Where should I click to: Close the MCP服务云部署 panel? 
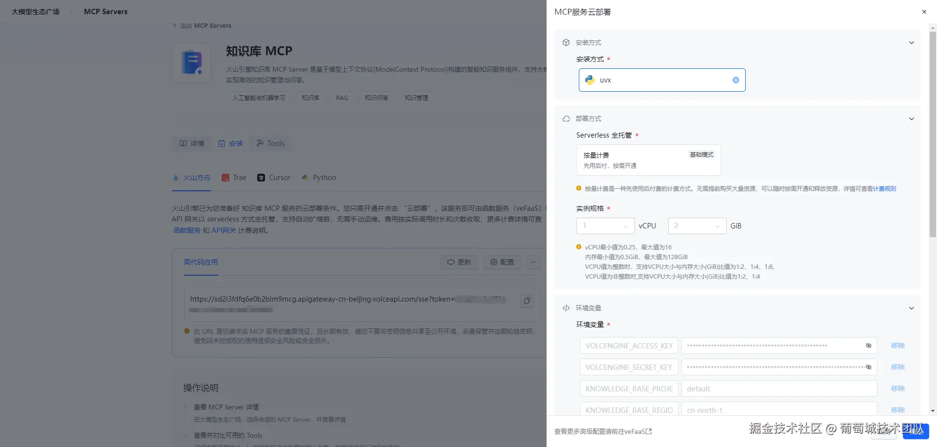(x=924, y=12)
